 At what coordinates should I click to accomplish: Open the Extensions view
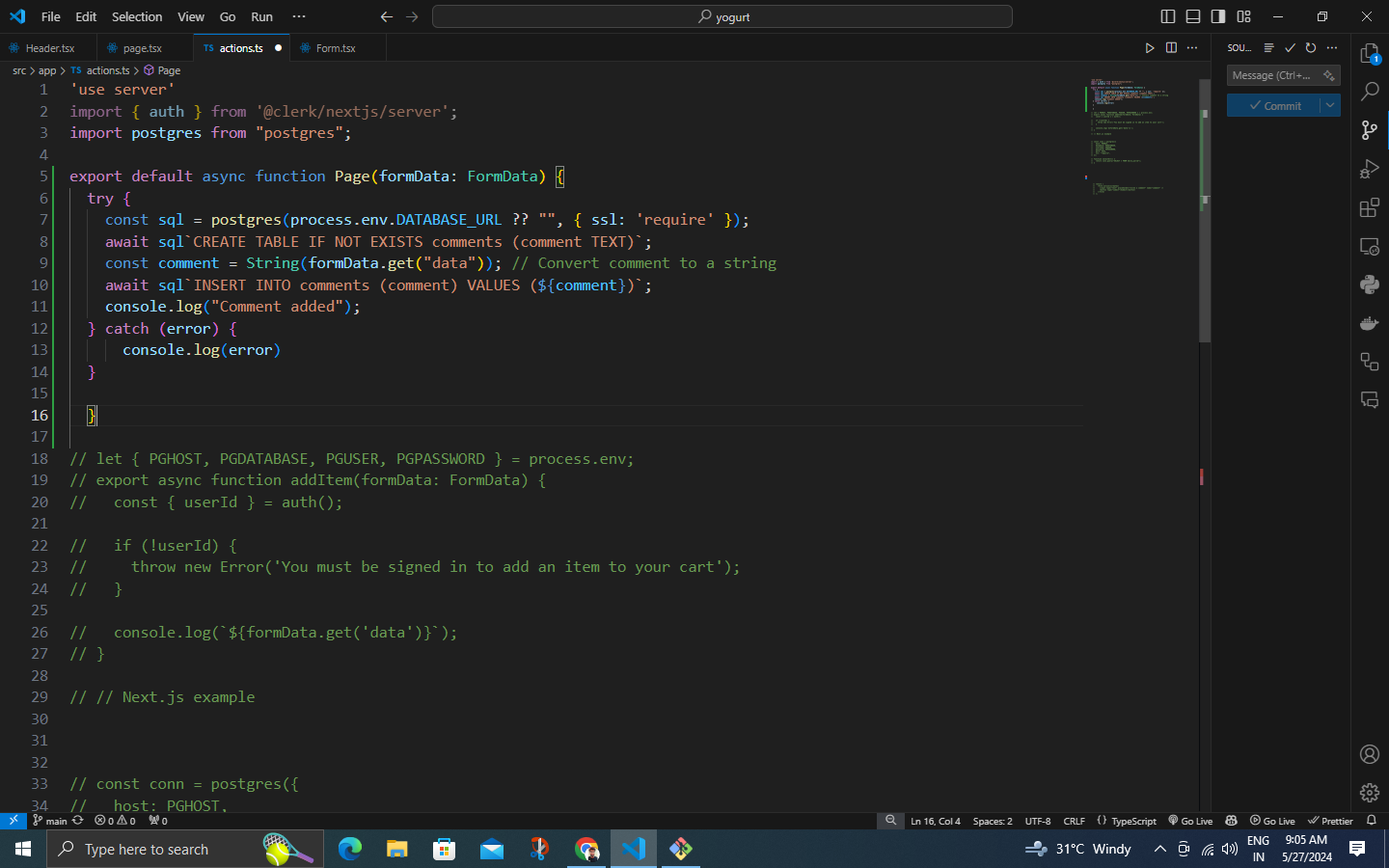(x=1369, y=208)
